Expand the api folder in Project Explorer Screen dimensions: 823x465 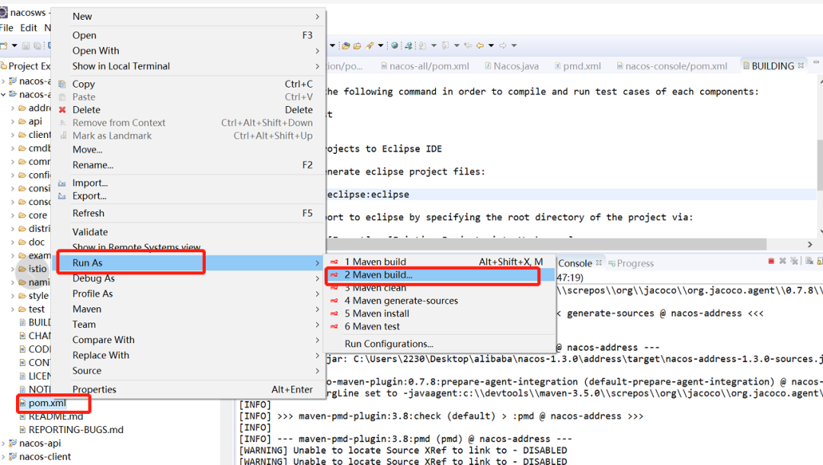coord(13,122)
